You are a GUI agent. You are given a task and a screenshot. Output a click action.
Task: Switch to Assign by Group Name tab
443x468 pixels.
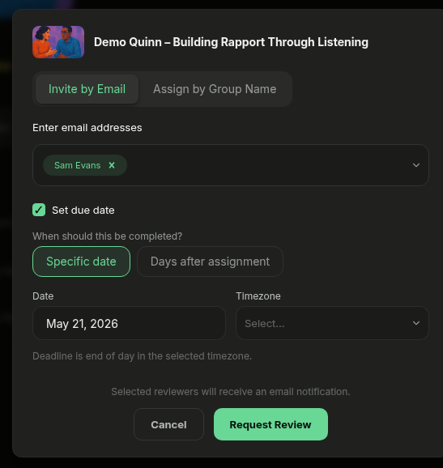point(215,89)
